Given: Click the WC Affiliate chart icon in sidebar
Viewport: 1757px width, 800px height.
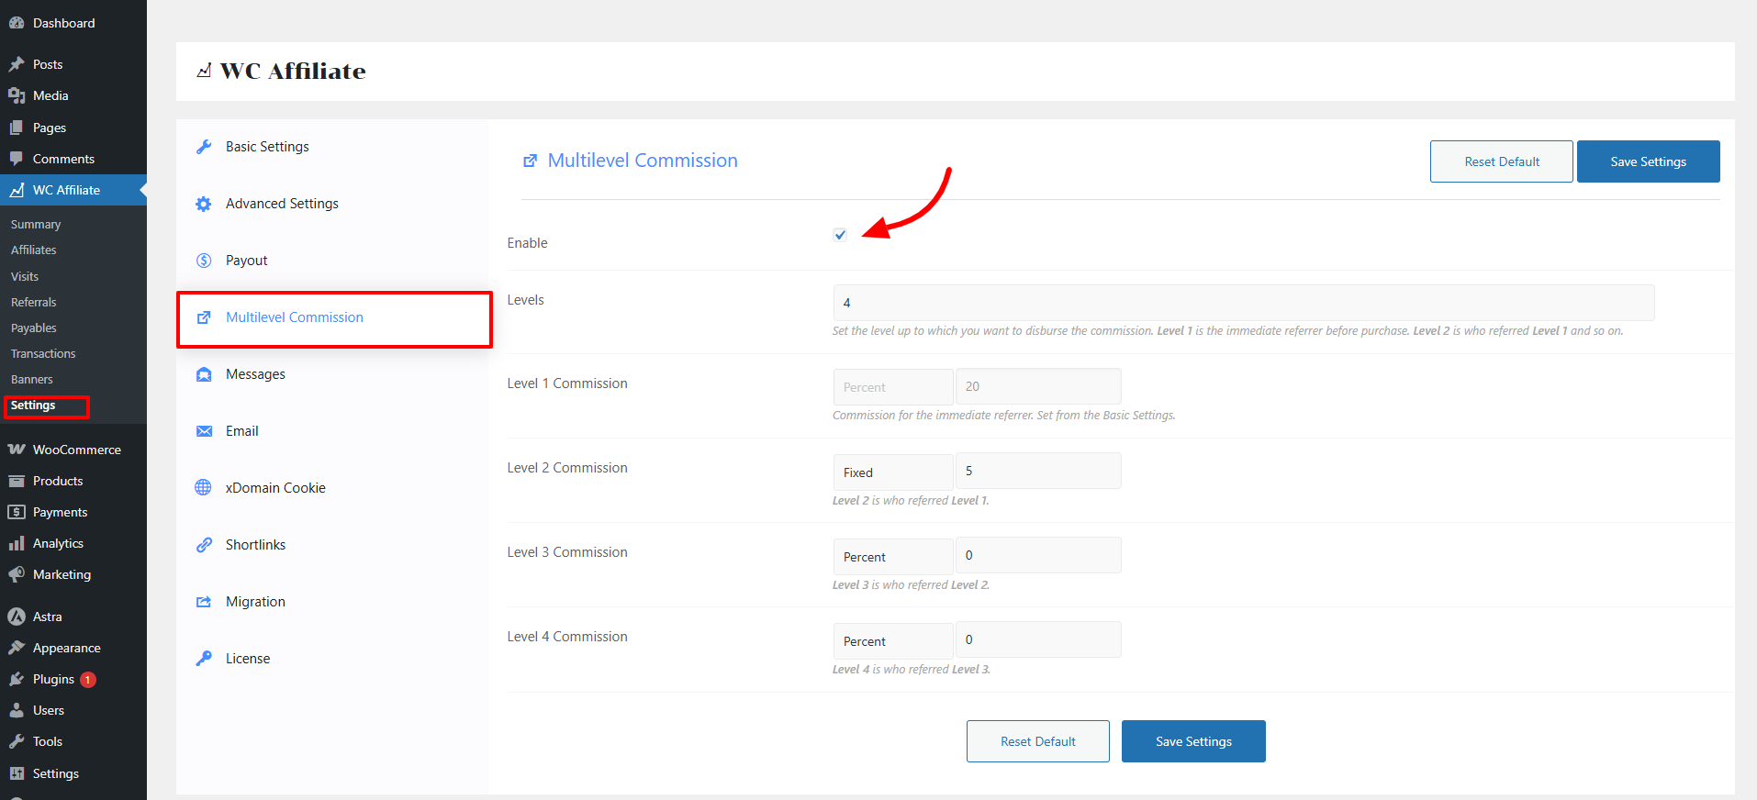Looking at the screenshot, I should [17, 190].
